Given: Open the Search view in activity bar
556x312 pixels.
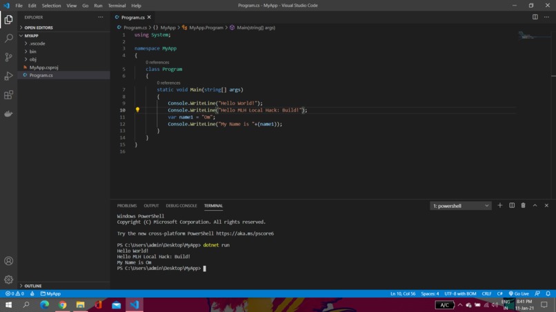Looking at the screenshot, I should click(8, 38).
